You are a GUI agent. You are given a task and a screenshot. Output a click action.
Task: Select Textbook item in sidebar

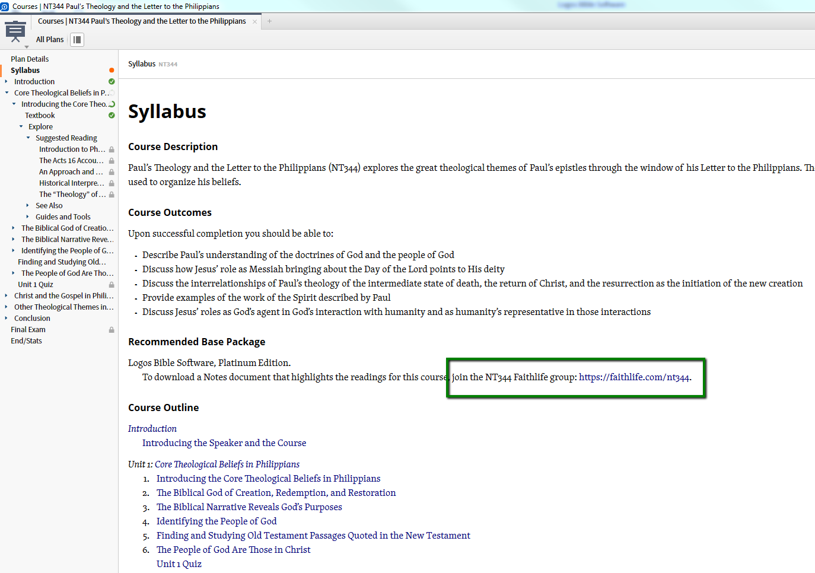(x=40, y=115)
